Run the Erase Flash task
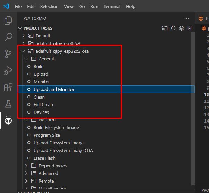This screenshot has height=193, width=209. [x=44, y=158]
